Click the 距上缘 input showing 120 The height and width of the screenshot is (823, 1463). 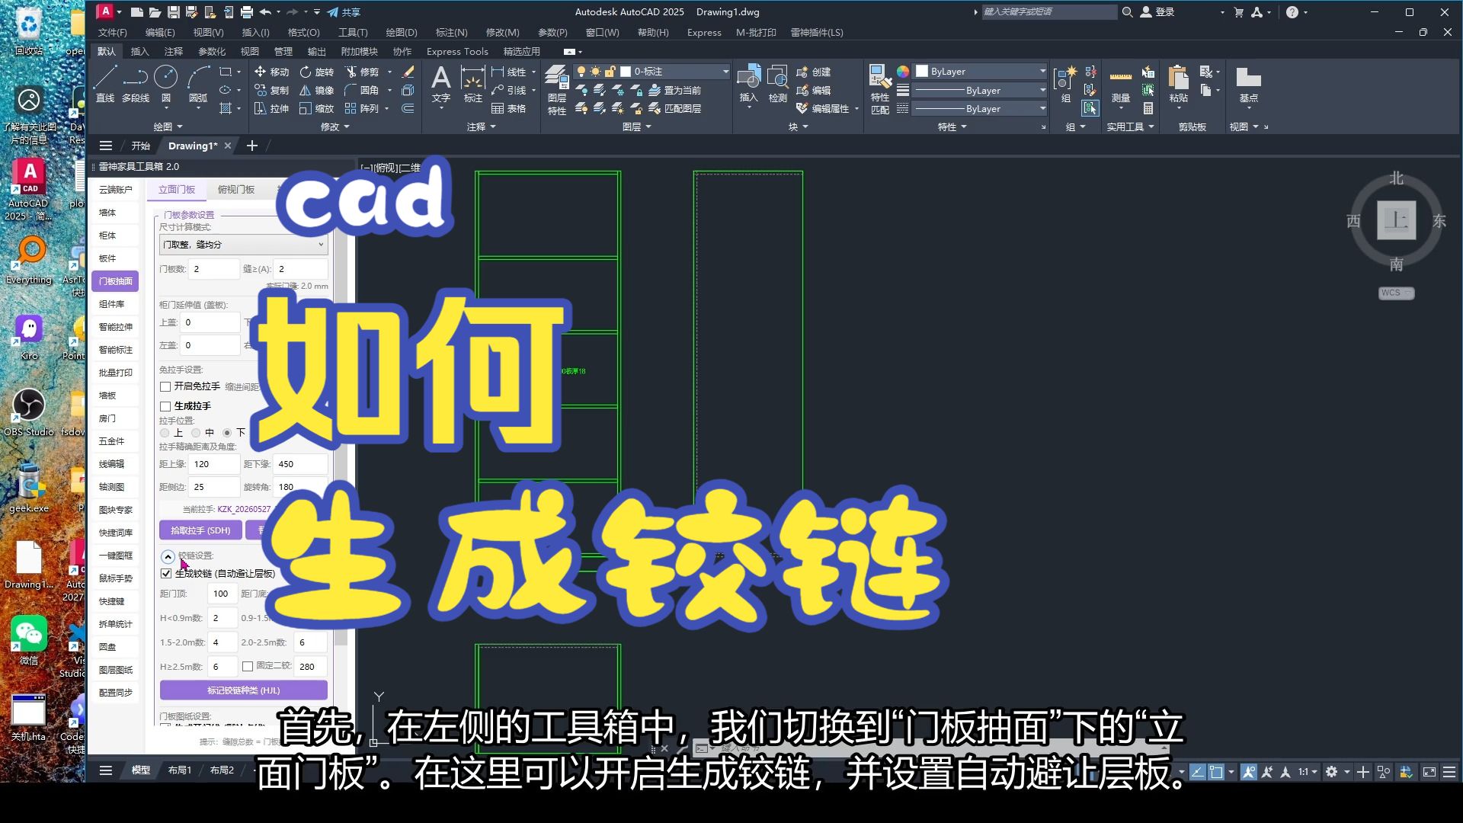tap(213, 464)
